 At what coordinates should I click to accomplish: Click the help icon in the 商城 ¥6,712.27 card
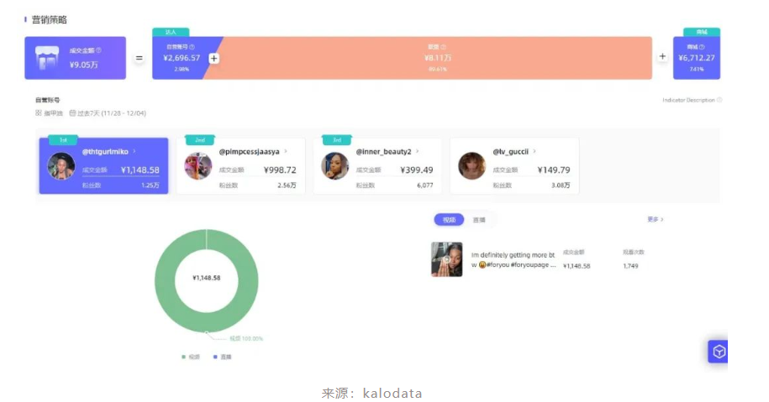(702, 47)
